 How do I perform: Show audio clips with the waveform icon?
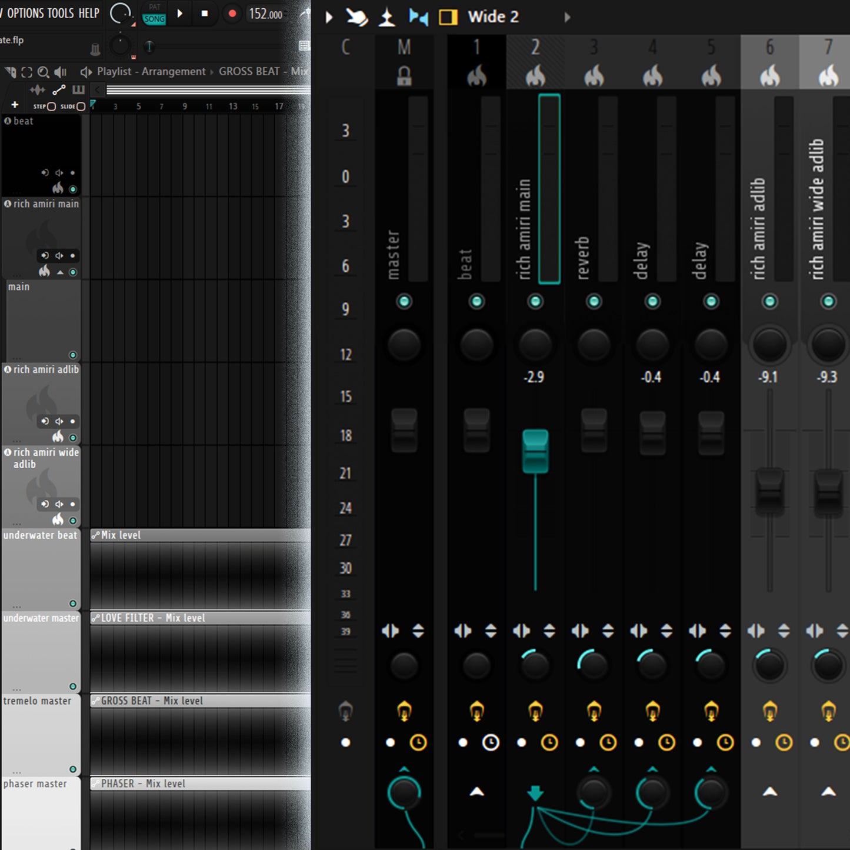click(x=37, y=90)
